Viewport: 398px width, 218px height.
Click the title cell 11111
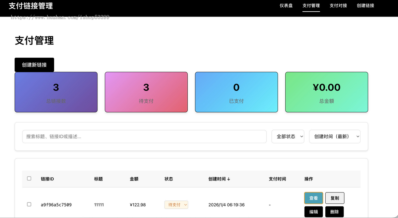pyautogui.click(x=99, y=205)
